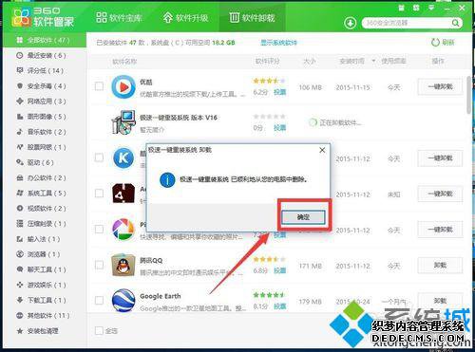Select 评分低 (14) category
The image size is (475, 352).
[x=45, y=70]
